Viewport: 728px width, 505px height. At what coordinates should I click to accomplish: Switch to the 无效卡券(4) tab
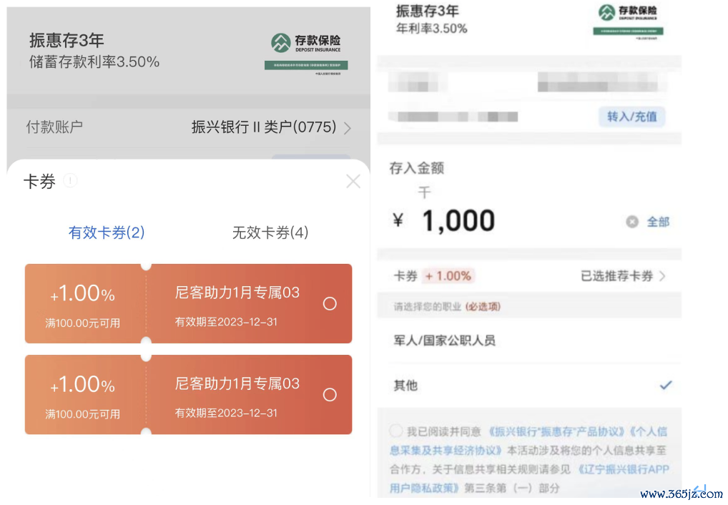270,232
